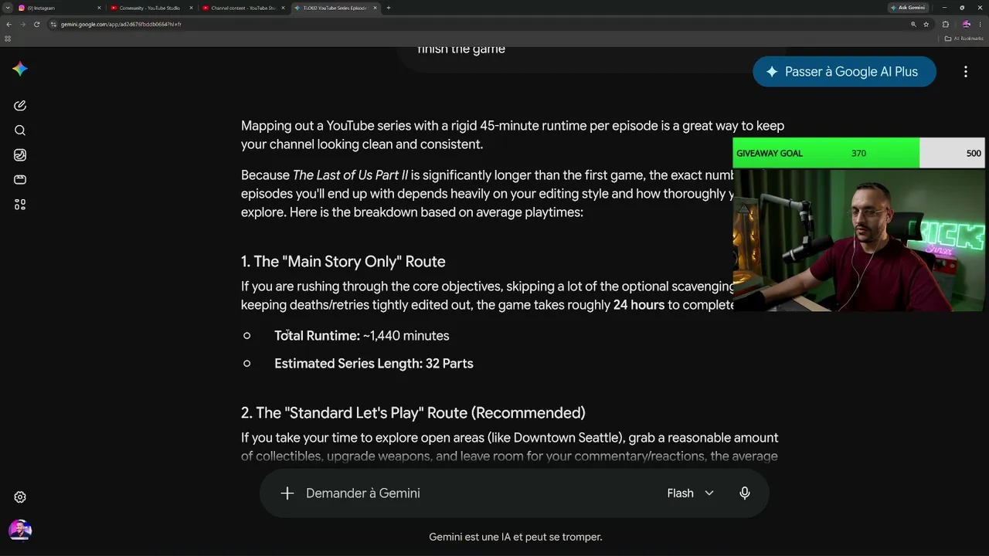The width and height of the screenshot is (989, 556).
Task: Close the Community - YouTube Studio tab
Action: 191,8
